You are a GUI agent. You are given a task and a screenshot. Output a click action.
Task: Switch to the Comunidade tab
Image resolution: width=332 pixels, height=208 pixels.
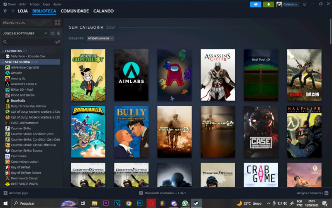[x=75, y=11]
